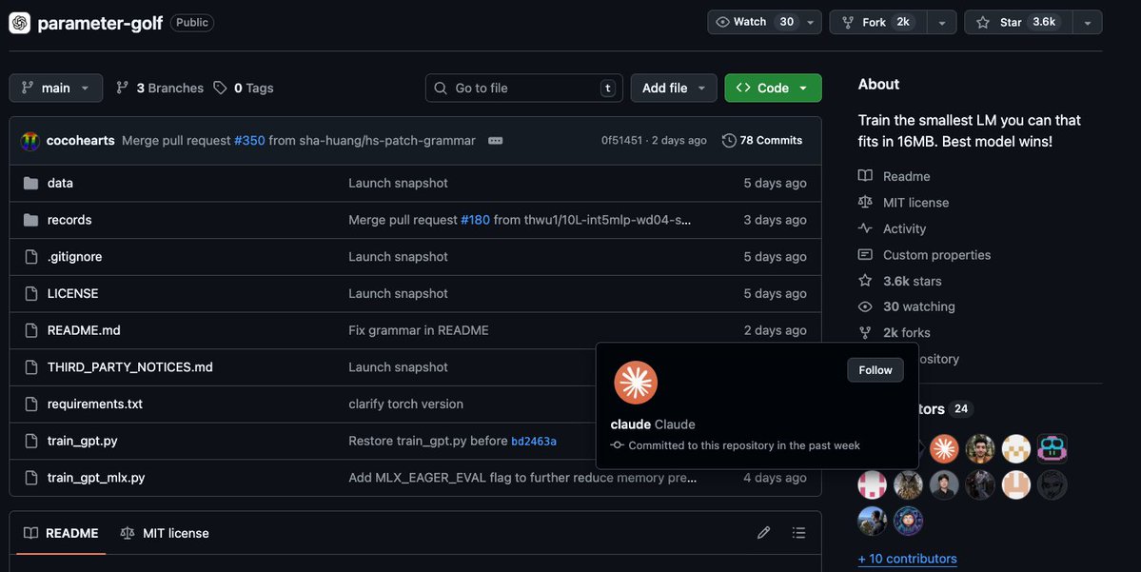The image size is (1141, 572).
Task: Expand the Fork options caret
Action: tap(941, 23)
